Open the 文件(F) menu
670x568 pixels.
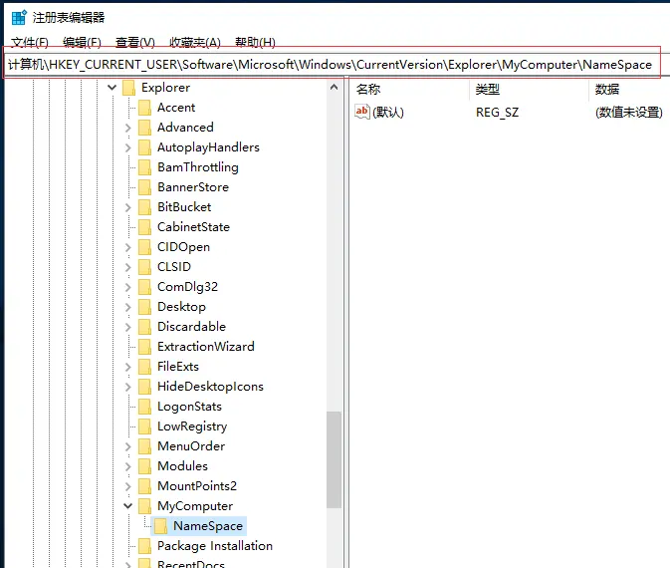[x=29, y=43]
